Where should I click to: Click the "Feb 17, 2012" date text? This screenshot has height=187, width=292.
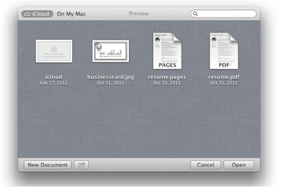coord(54,83)
